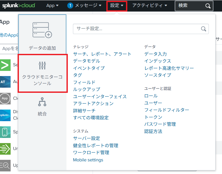Click the teal mobile phone app icon
Viewport: 222px width, 174px height.
(5, 132)
